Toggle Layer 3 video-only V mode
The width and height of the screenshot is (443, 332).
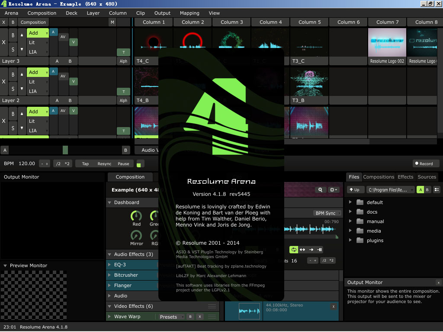pos(74,42)
